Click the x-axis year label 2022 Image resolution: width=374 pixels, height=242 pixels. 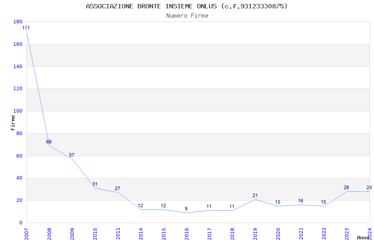[x=324, y=234]
